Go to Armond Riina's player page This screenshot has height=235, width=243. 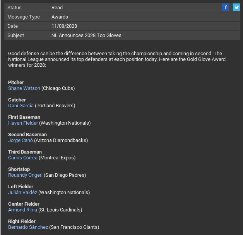pyautogui.click(x=22, y=210)
